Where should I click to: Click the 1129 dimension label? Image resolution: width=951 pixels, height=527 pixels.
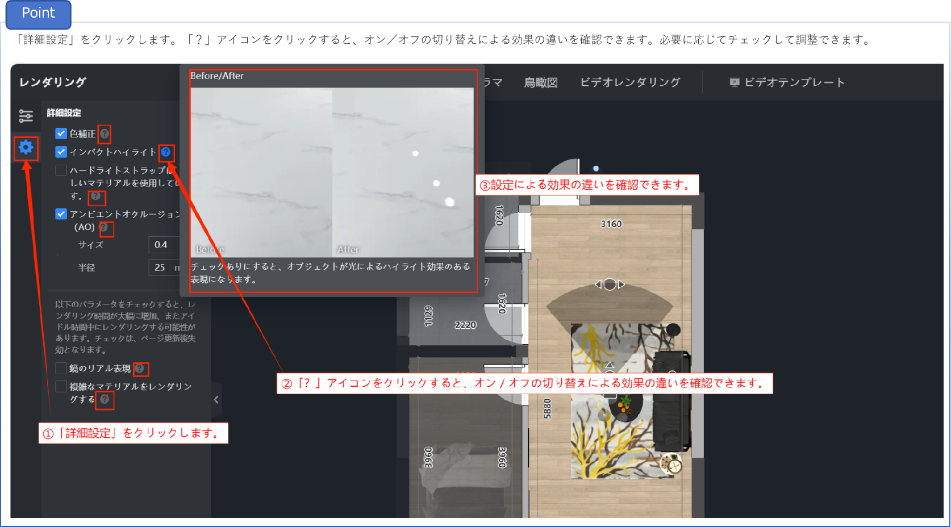click(428, 316)
